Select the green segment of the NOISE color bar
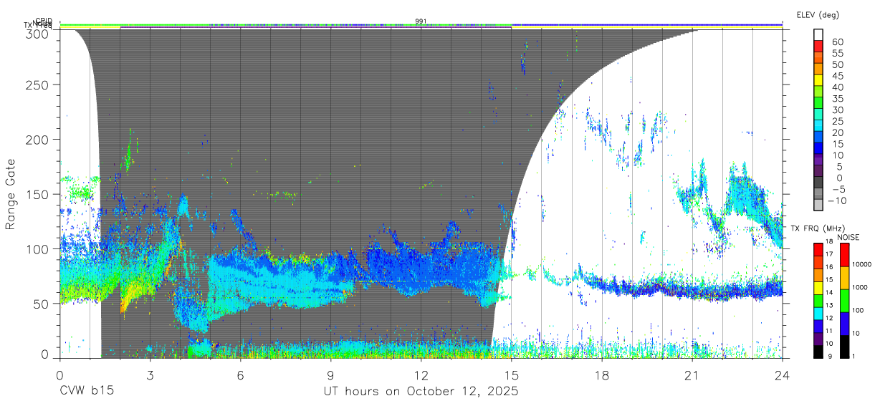 [x=844, y=301]
